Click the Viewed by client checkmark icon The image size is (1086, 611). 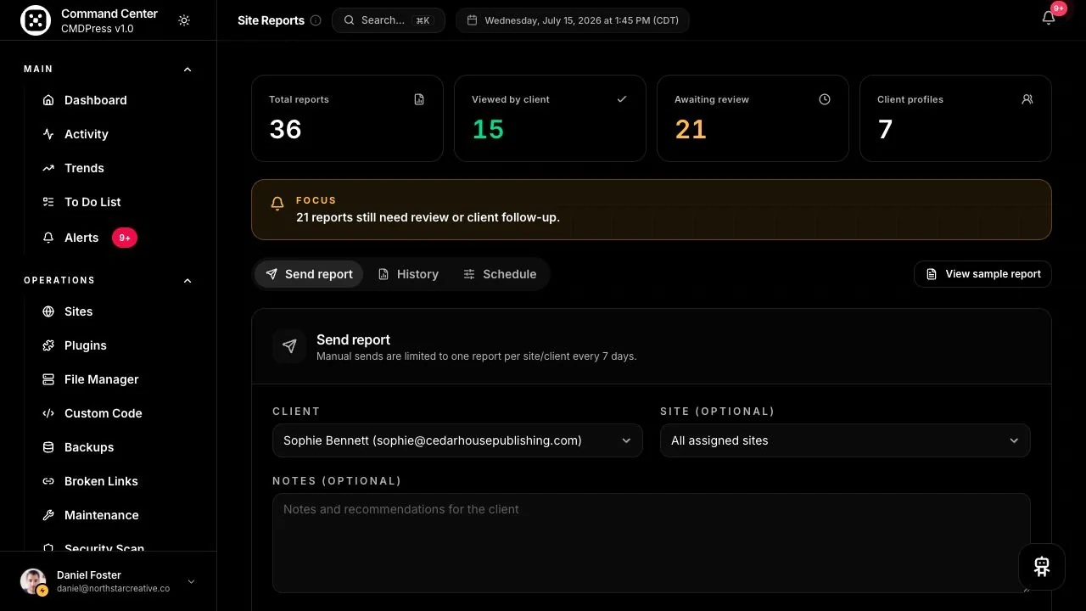tap(622, 99)
